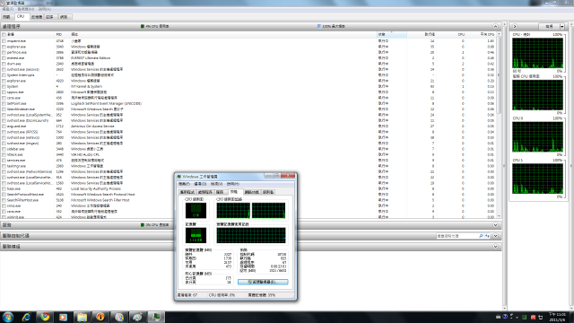Click the red tray icon beside the clock
The height and width of the screenshot is (323, 574).
click(533, 317)
